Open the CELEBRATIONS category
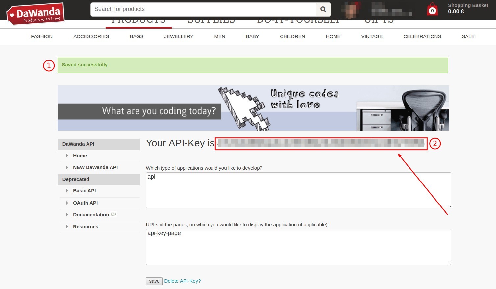The image size is (496, 289). [x=422, y=36]
